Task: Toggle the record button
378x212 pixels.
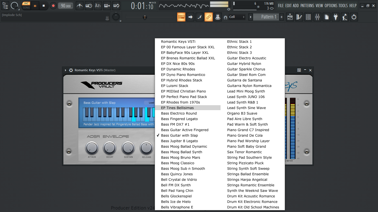Action: coord(53,6)
